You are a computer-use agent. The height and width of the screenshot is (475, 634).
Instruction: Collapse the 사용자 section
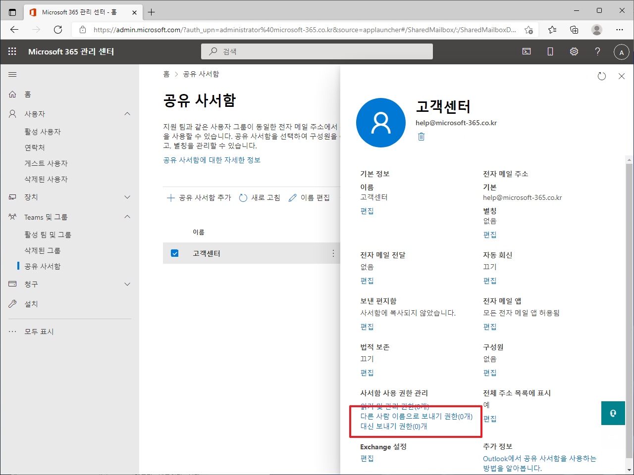127,114
